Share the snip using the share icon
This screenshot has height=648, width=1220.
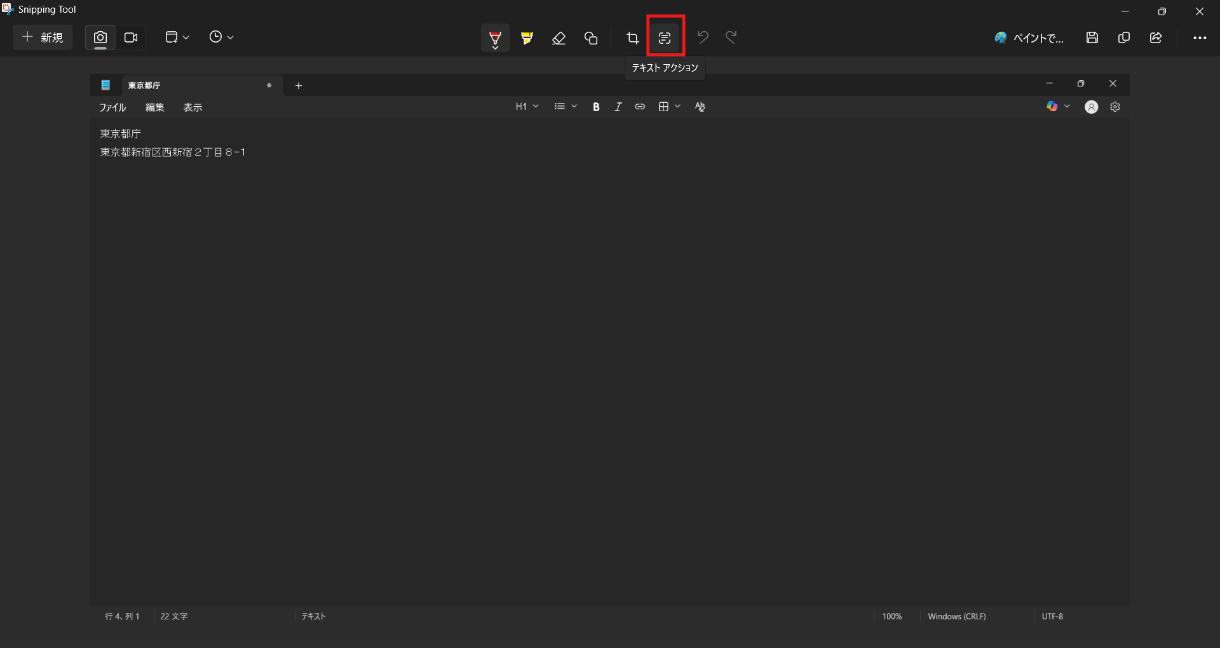click(x=1156, y=38)
